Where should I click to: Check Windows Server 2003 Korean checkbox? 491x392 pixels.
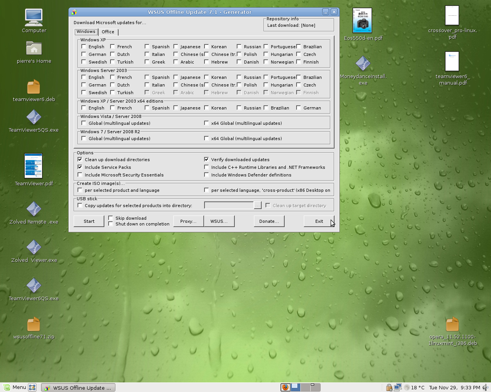pyautogui.click(x=206, y=77)
